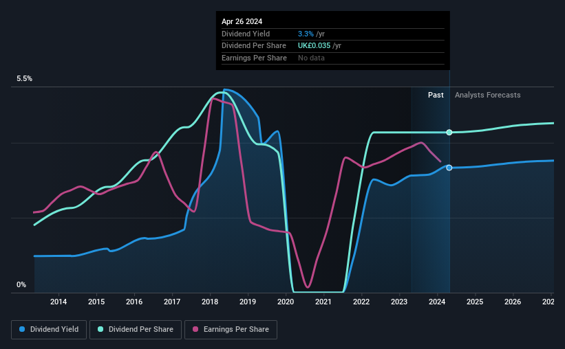Click the 2023 x-axis label
Image resolution: width=565 pixels, height=349 pixels.
pos(399,302)
